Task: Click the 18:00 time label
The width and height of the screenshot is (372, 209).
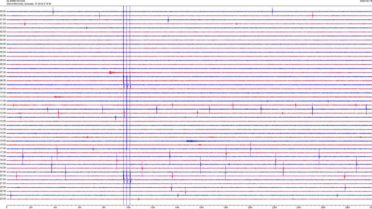Action: coord(3,156)
